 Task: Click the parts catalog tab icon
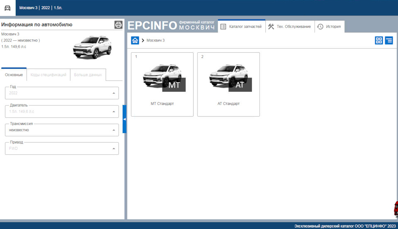point(223,27)
